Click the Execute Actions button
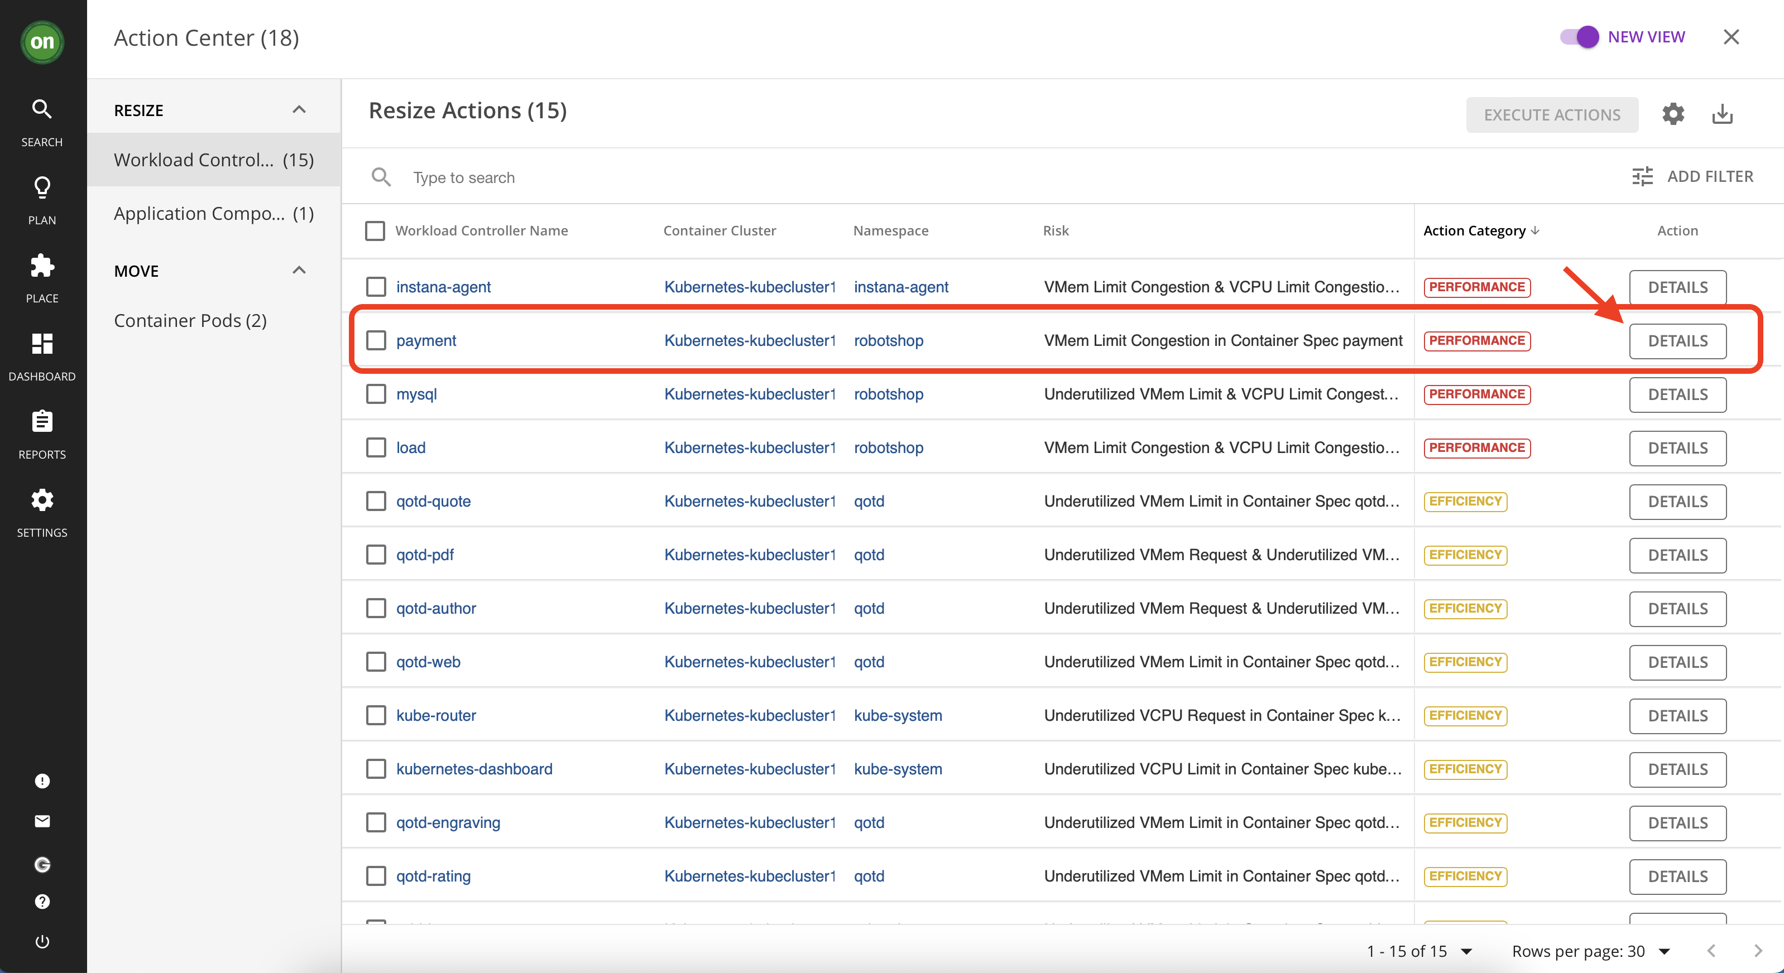The image size is (1784, 973). coord(1551,115)
